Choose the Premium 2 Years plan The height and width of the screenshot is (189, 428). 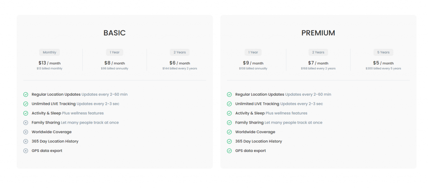(x=318, y=52)
